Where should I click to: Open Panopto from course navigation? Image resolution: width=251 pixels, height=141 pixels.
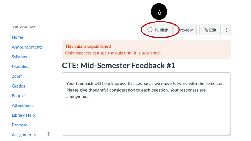coord(19,125)
